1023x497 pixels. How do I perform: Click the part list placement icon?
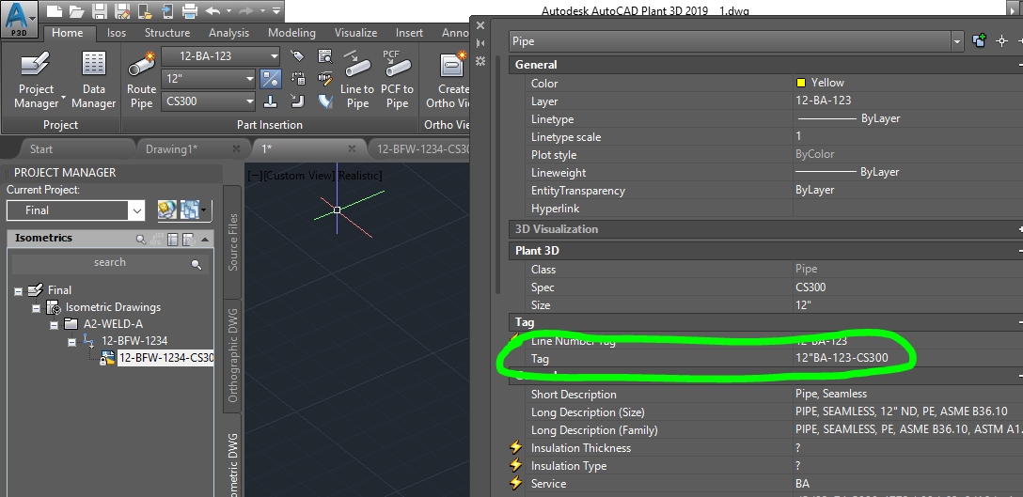(x=297, y=79)
